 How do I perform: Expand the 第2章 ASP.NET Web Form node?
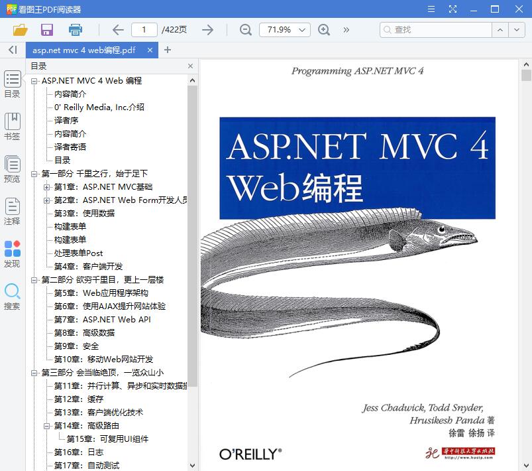(x=47, y=200)
